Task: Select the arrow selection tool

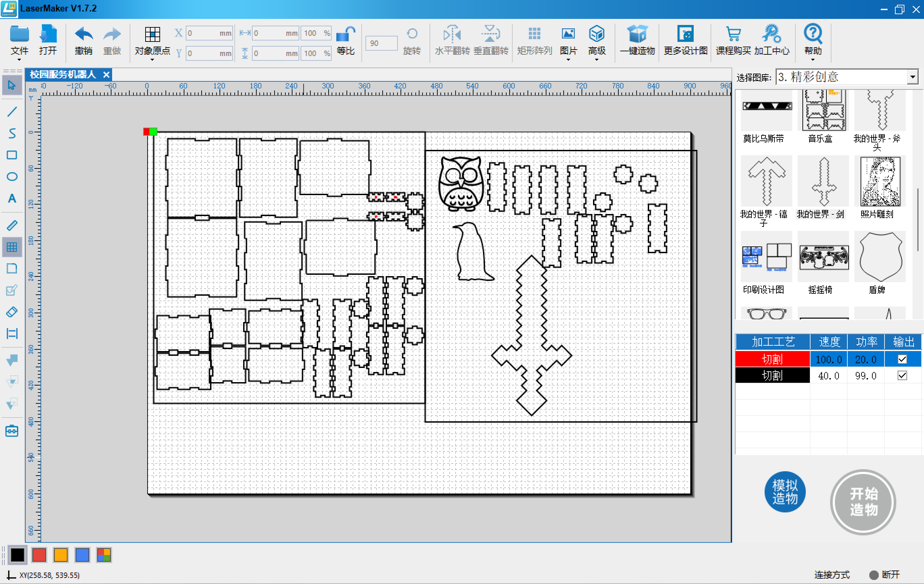Action: [x=12, y=85]
